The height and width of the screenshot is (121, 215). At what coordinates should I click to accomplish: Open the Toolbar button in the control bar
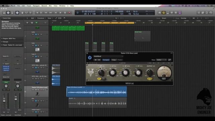[12, 13]
